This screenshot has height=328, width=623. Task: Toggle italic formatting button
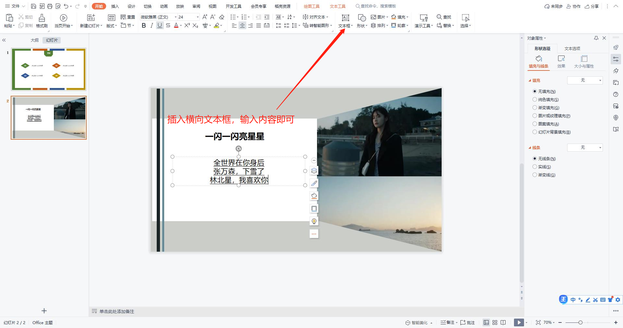coord(152,25)
